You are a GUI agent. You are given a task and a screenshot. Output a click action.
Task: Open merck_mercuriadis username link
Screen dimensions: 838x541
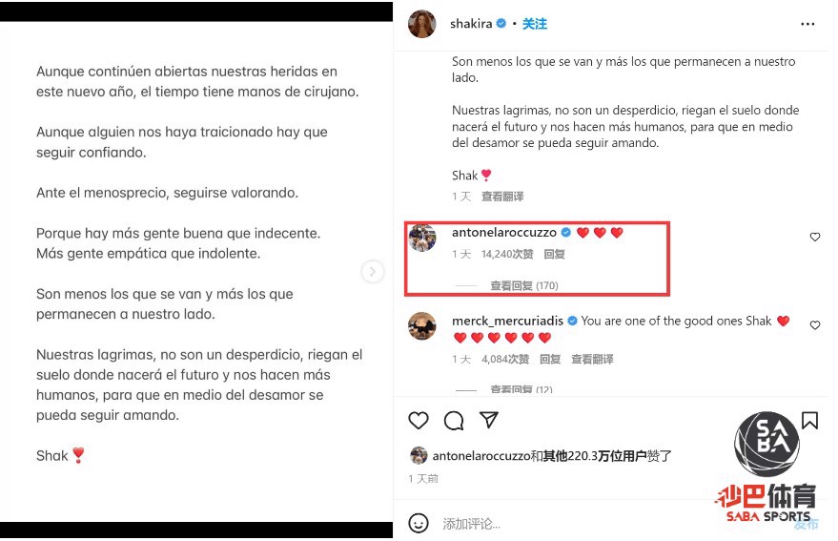507,321
